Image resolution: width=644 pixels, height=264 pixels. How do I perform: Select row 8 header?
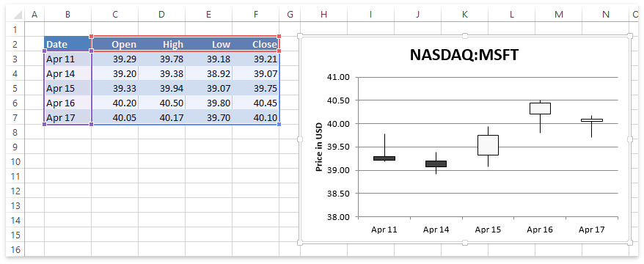pos(15,132)
